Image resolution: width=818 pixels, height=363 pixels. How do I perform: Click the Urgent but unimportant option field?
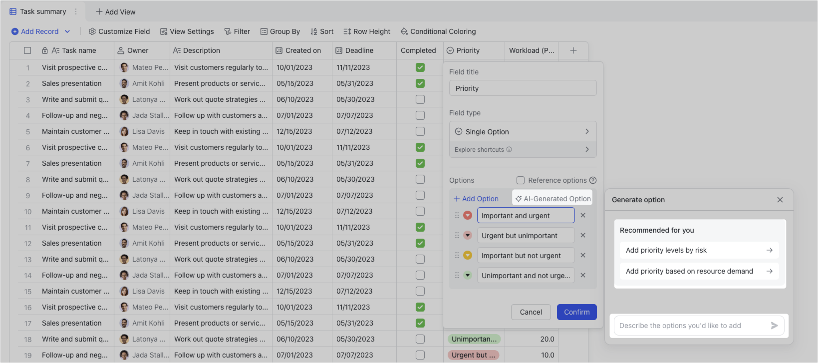coord(526,236)
